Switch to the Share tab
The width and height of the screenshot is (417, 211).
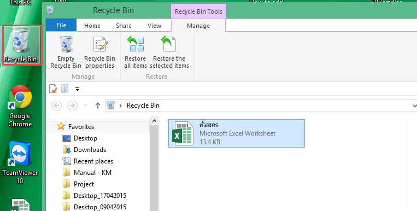(124, 26)
